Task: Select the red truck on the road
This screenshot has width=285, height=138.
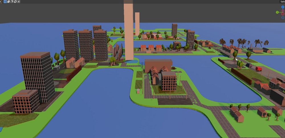Action: coord(259,69)
